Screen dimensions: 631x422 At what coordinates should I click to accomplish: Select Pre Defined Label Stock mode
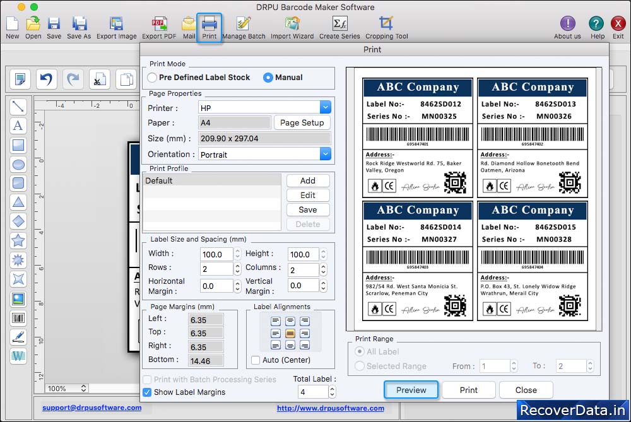(x=151, y=77)
